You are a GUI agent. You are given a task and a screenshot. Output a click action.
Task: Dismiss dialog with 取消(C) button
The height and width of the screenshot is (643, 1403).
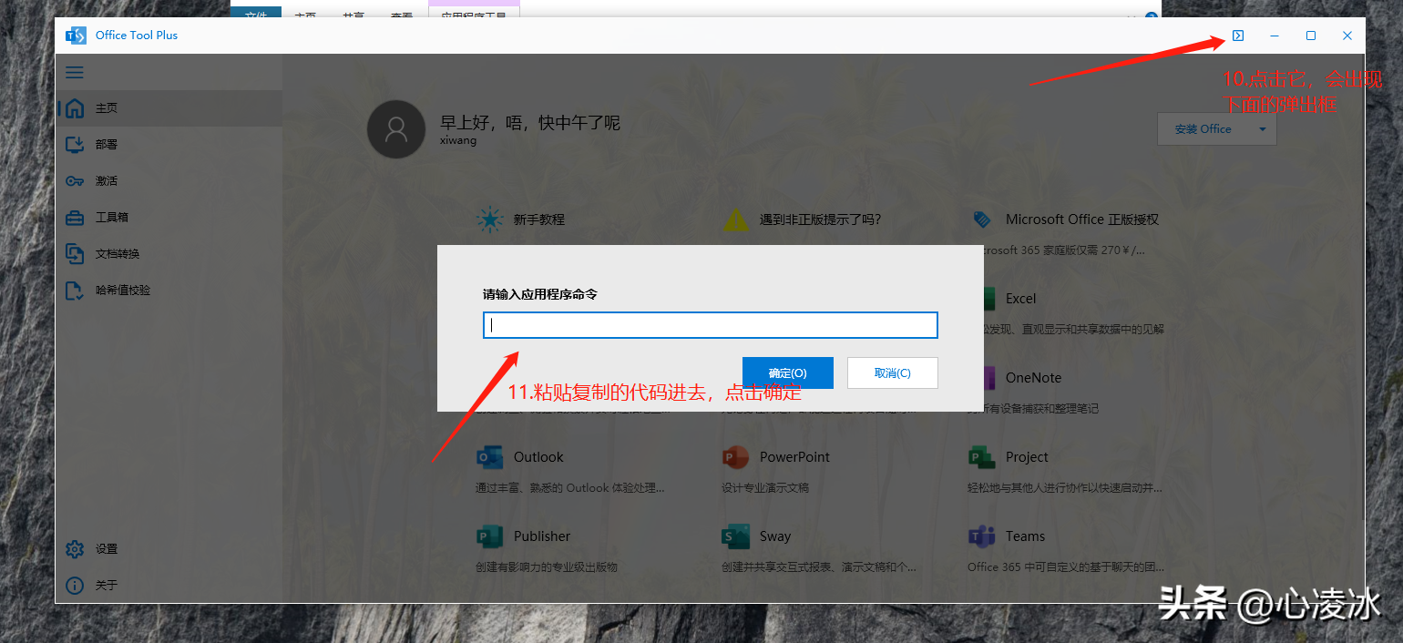pyautogui.click(x=893, y=373)
